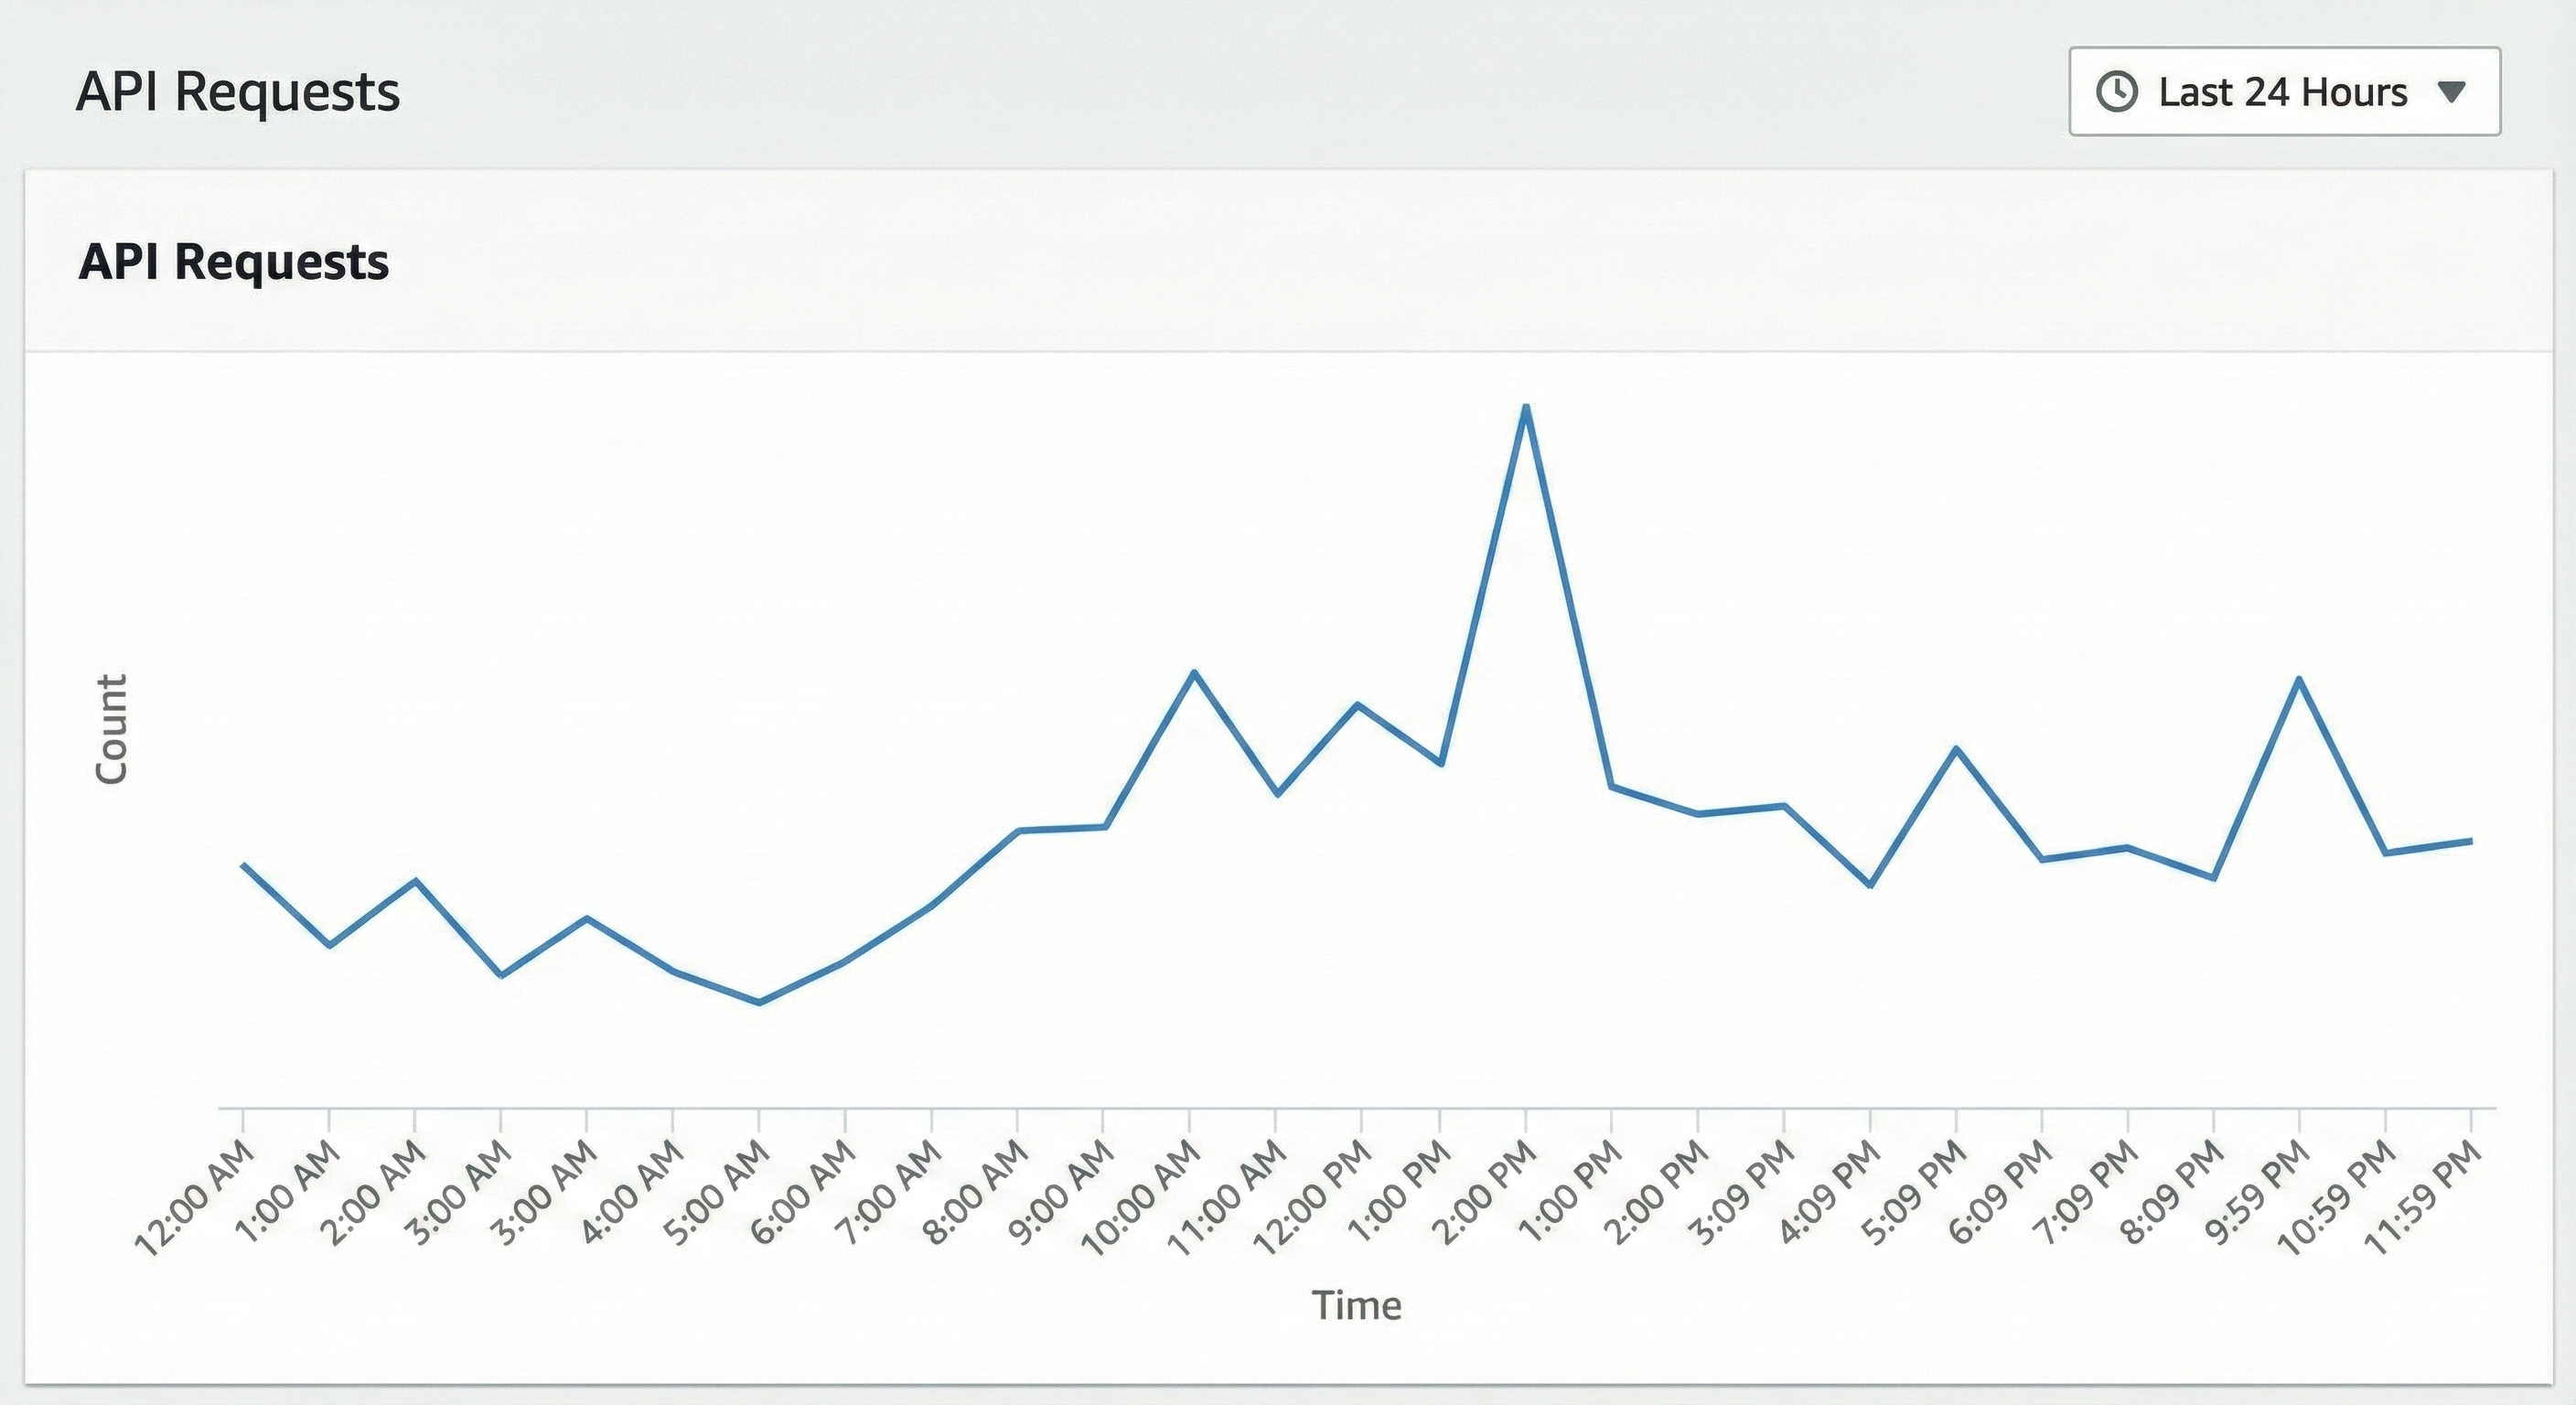The height and width of the screenshot is (1405, 2576).
Task: Click the Time x-axis title
Action: (x=1357, y=1305)
